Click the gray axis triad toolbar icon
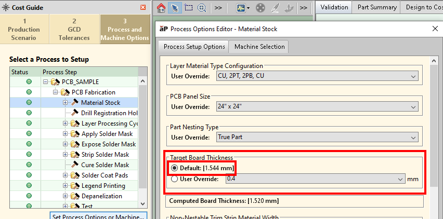Screen dimensions: 443x219 tap(289, 8)
